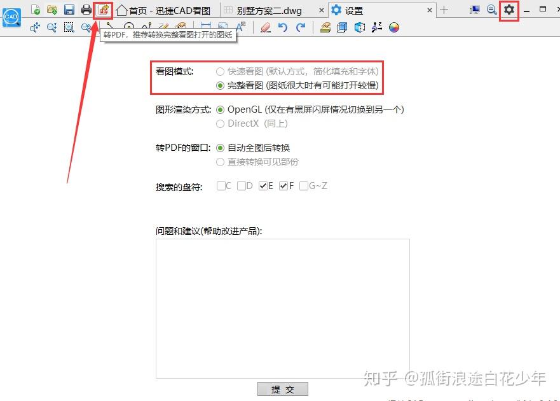The width and height of the screenshot is (560, 401).
Task: Choose DirectX rendering method
Action: tap(220, 123)
